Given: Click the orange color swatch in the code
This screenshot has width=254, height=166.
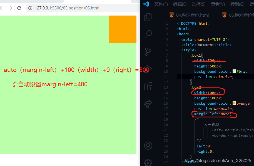Looking at the screenshot, I should pos(234,103).
